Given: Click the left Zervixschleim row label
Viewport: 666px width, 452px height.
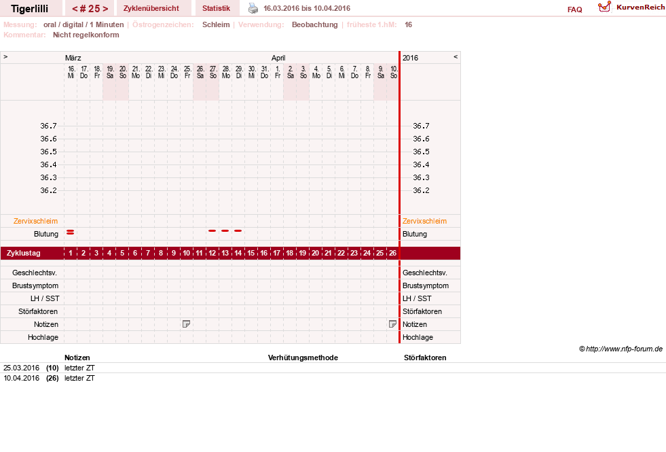Looking at the screenshot, I should coord(36,221).
